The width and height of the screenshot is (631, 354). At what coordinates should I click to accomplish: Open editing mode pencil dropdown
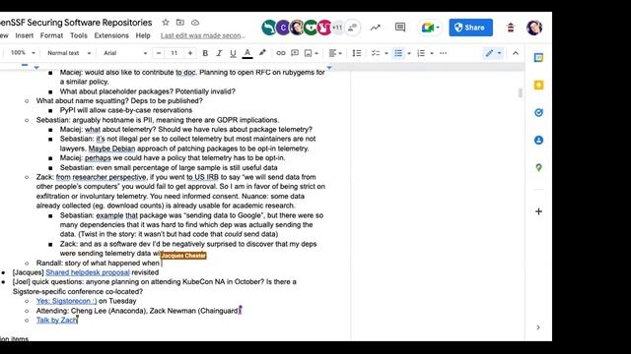(x=493, y=53)
